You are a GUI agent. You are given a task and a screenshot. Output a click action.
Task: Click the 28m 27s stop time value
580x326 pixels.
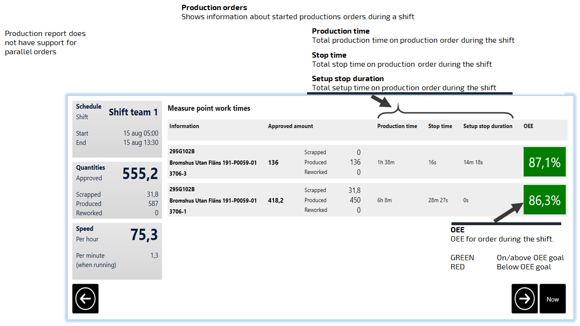[438, 200]
